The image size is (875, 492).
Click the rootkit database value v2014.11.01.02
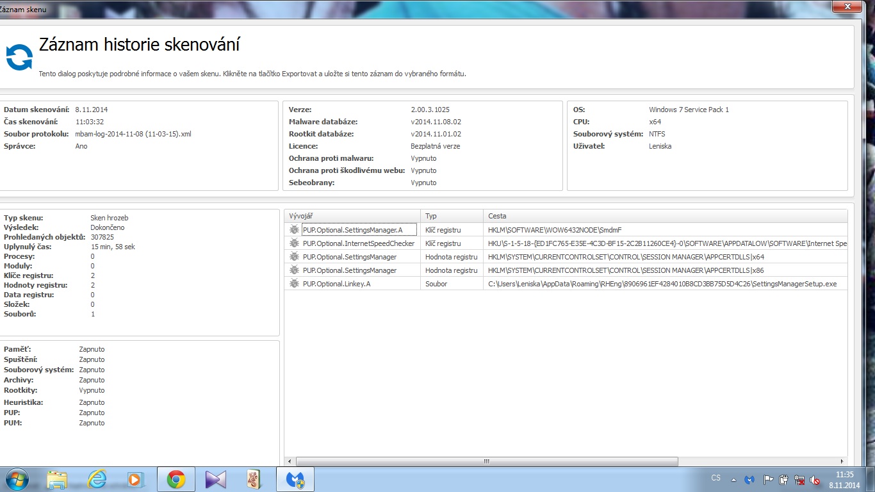pyautogui.click(x=436, y=134)
